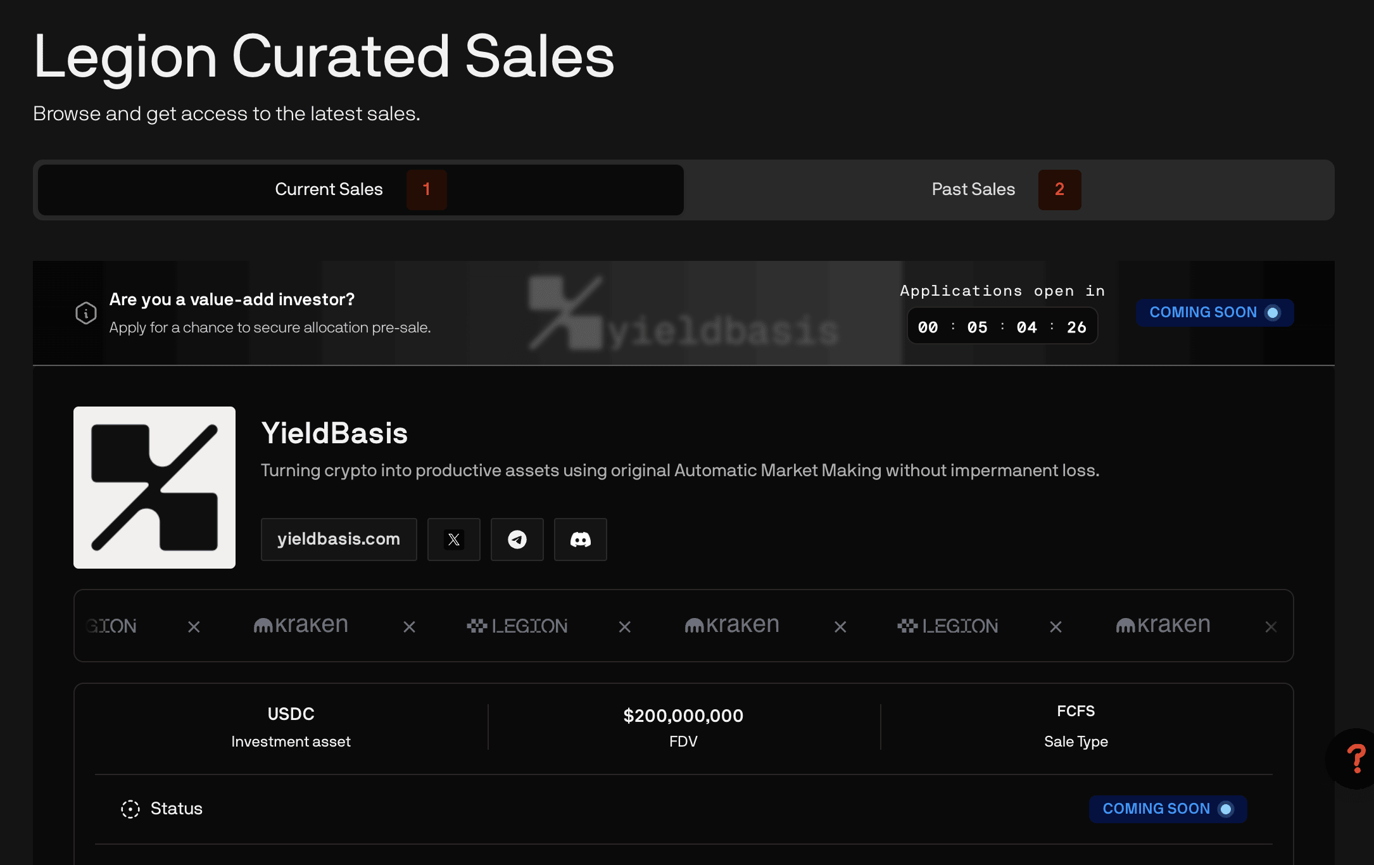Open the Telegram channel link

pos(517,540)
